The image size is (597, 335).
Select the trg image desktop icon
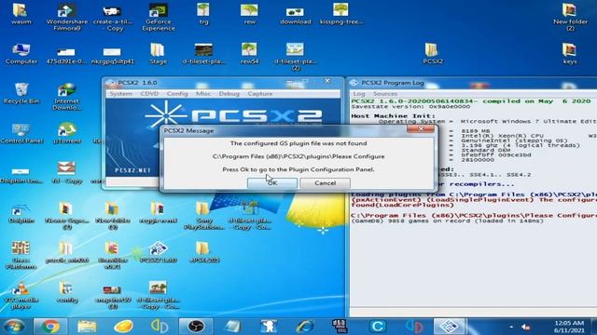[x=203, y=14]
